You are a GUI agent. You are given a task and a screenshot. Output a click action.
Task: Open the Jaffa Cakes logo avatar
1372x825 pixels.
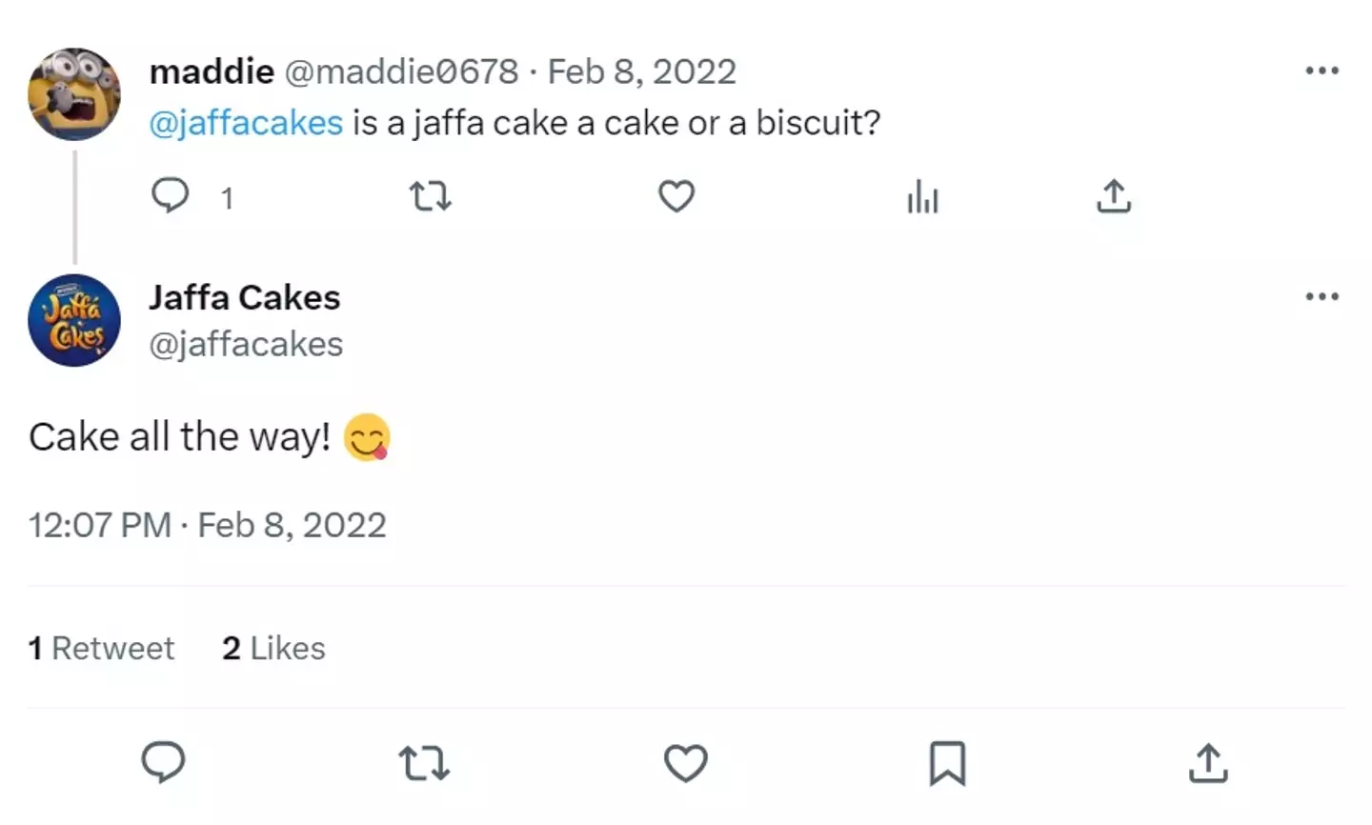pyautogui.click(x=74, y=320)
